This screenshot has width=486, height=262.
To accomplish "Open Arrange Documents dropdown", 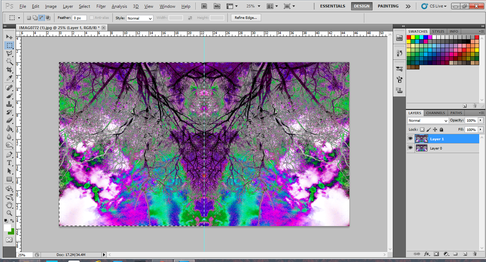I will tap(273, 6).
